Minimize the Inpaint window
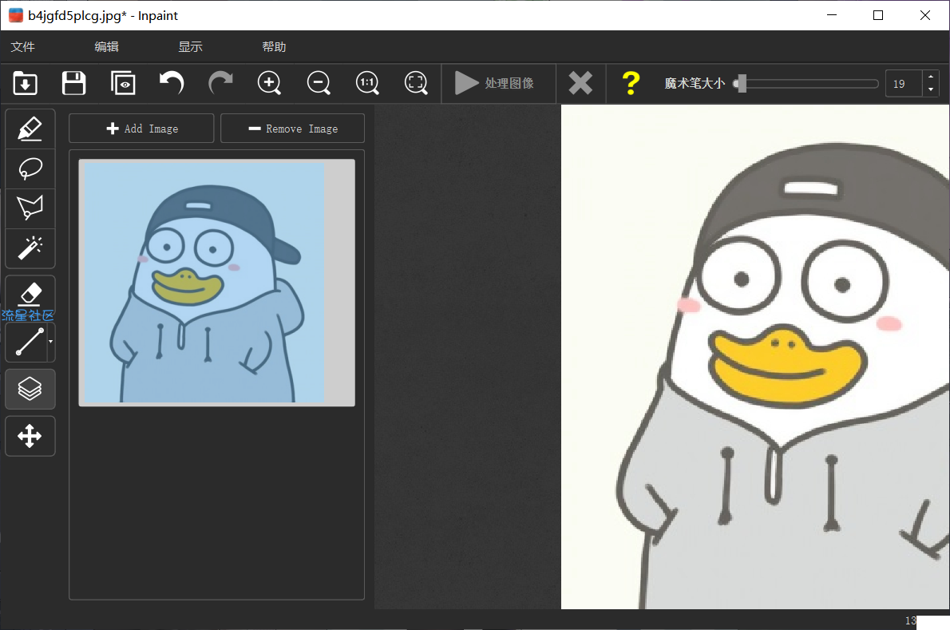This screenshot has height=630, width=950. click(832, 15)
